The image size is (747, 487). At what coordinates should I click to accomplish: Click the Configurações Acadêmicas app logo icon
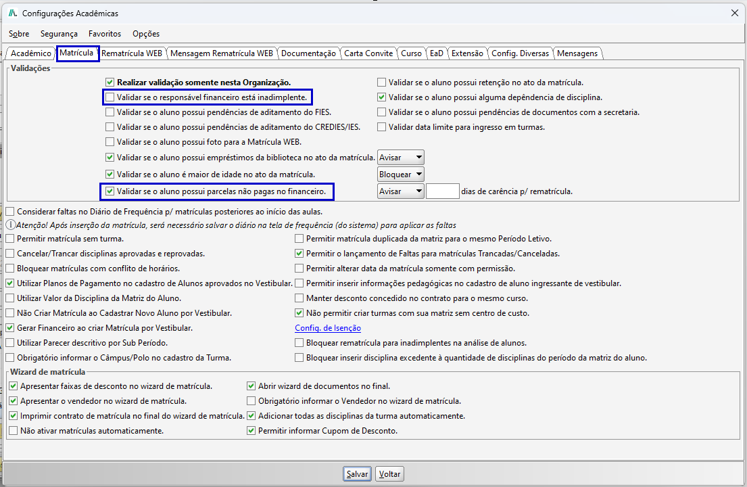13,14
